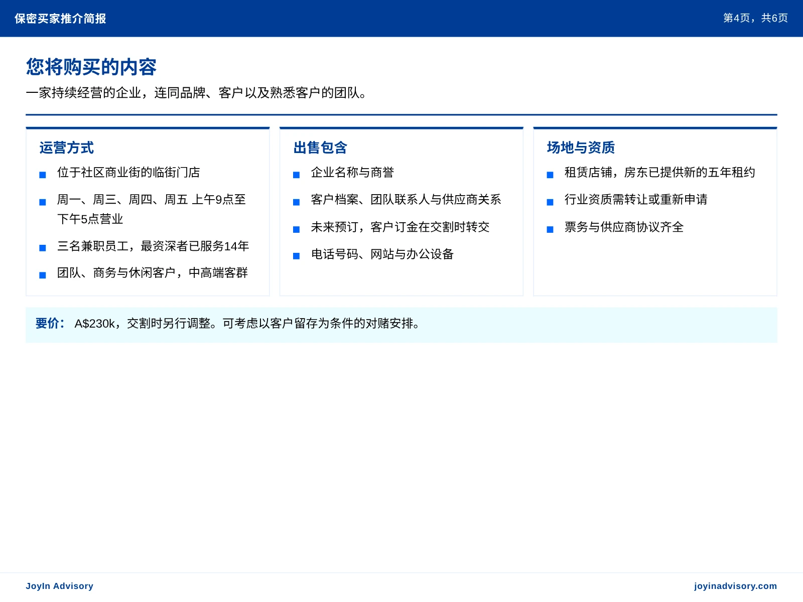Click the page indicator 第4页，共6页

click(755, 18)
